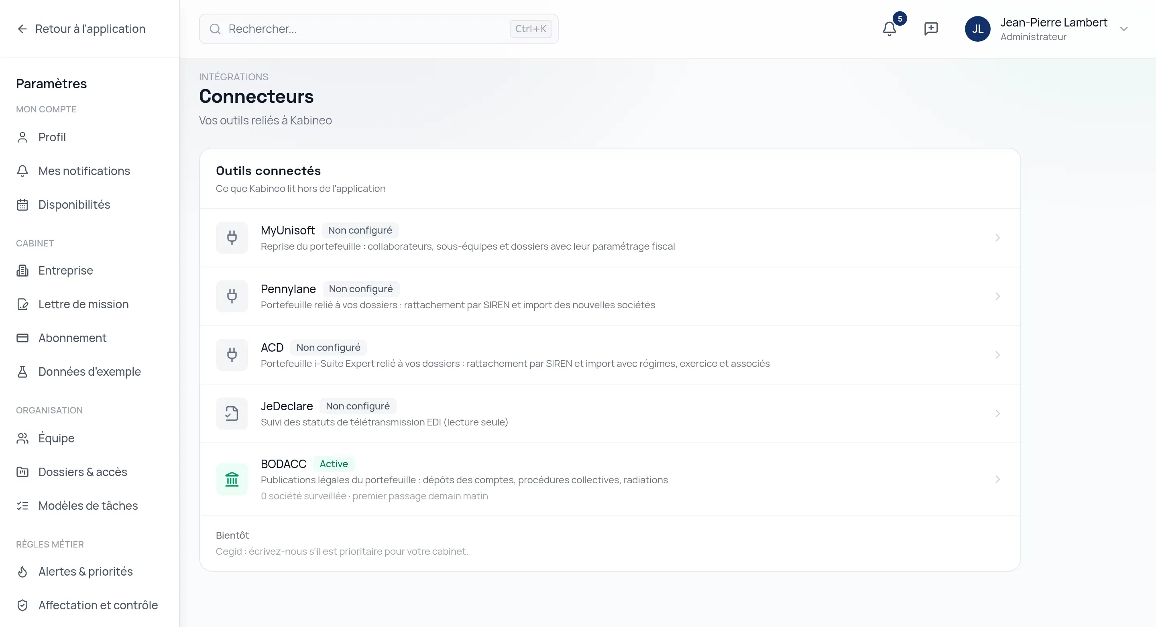Click the Pennylane connector name
Screen dimensions: 1156x627
[x=288, y=289]
